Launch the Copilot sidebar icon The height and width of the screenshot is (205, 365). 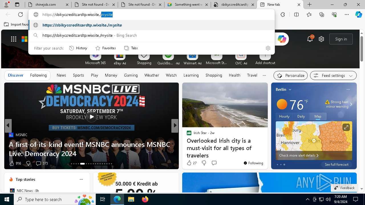click(358, 15)
